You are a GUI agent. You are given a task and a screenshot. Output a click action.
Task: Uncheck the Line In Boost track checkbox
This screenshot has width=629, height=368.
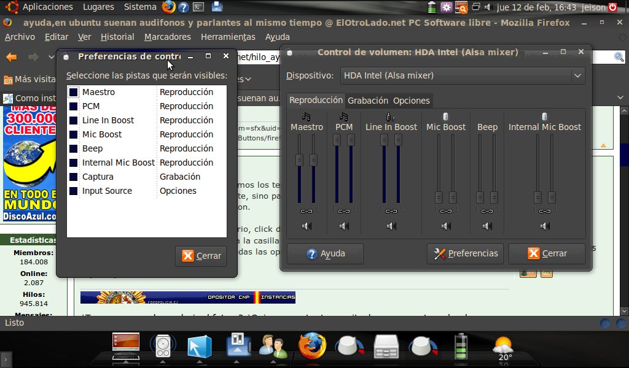coord(74,120)
